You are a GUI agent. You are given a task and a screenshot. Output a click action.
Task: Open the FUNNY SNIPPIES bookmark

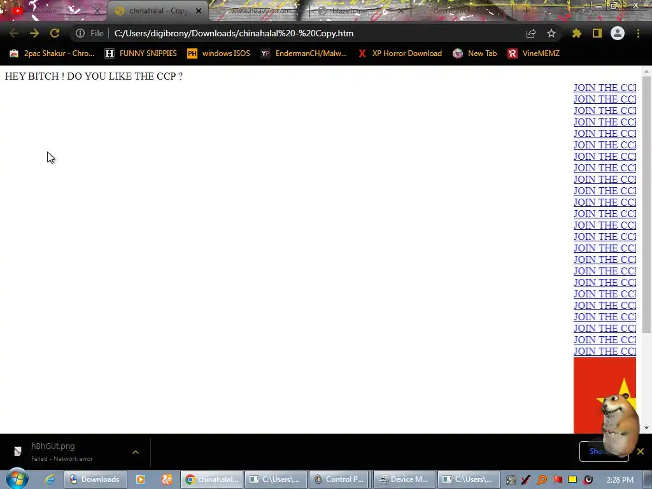(x=141, y=53)
